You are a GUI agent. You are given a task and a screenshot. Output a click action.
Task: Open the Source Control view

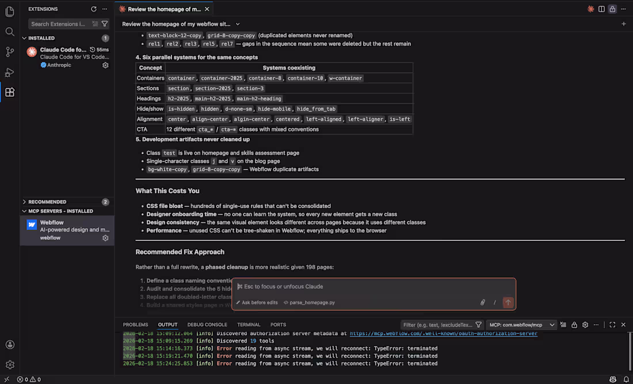(10, 52)
